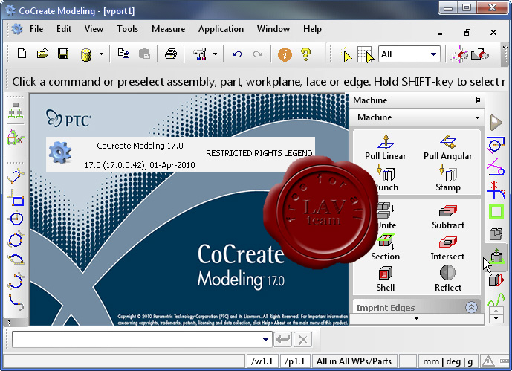Select the Section tool
Screen dimensions: 512x371
pos(386,248)
